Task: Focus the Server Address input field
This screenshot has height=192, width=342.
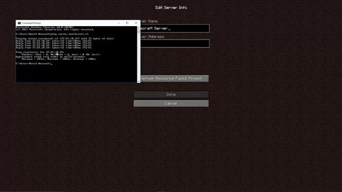Action: [x=175, y=44]
